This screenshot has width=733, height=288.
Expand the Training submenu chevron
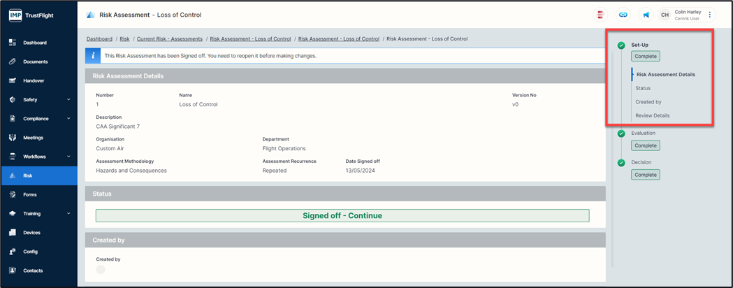coord(68,214)
